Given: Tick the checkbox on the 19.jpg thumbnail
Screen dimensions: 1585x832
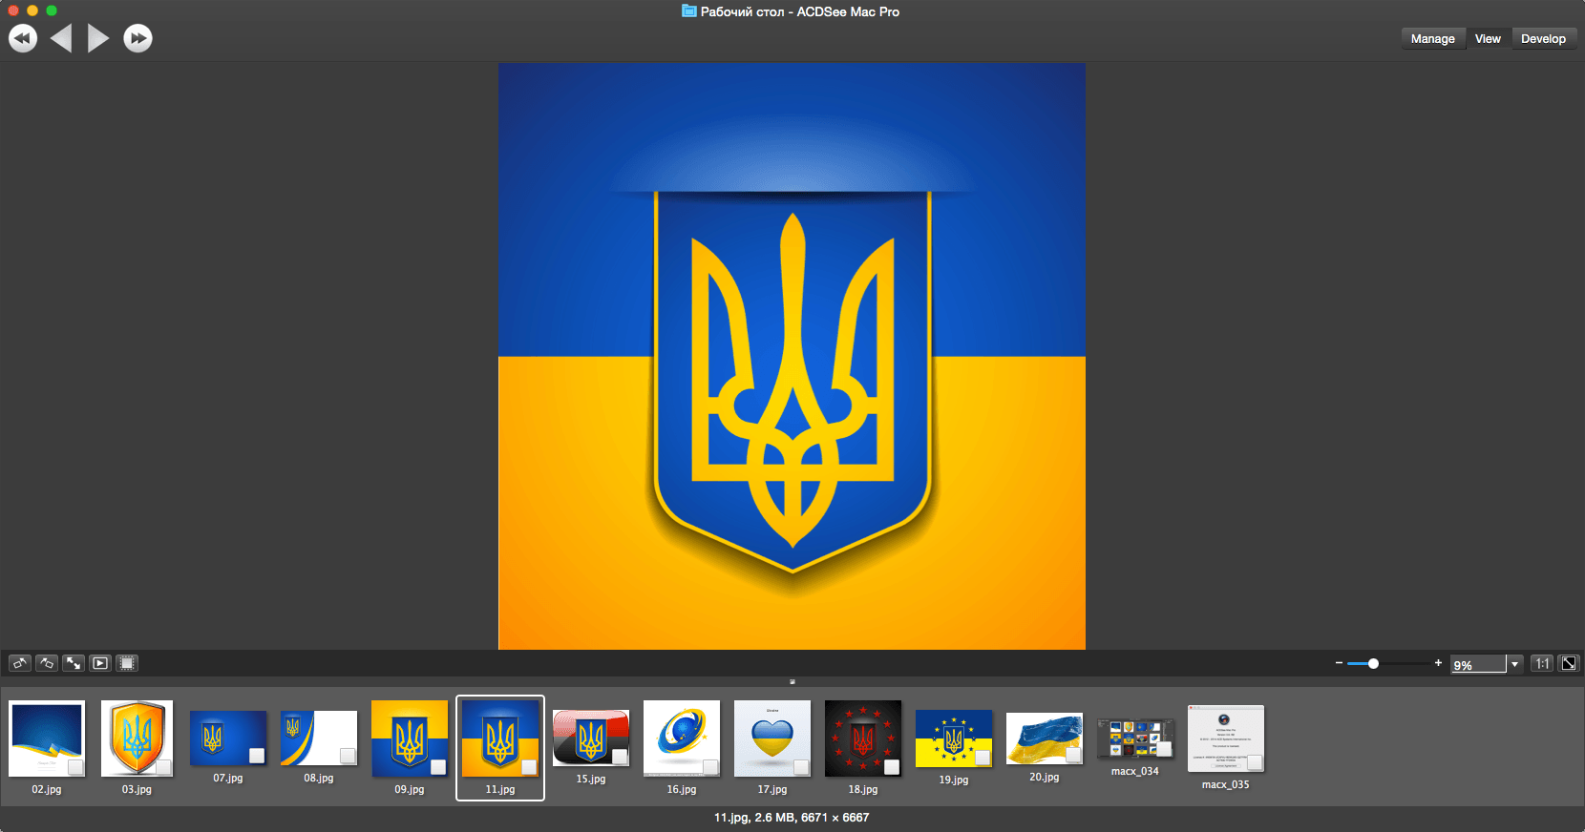Looking at the screenshot, I should click(x=983, y=758).
